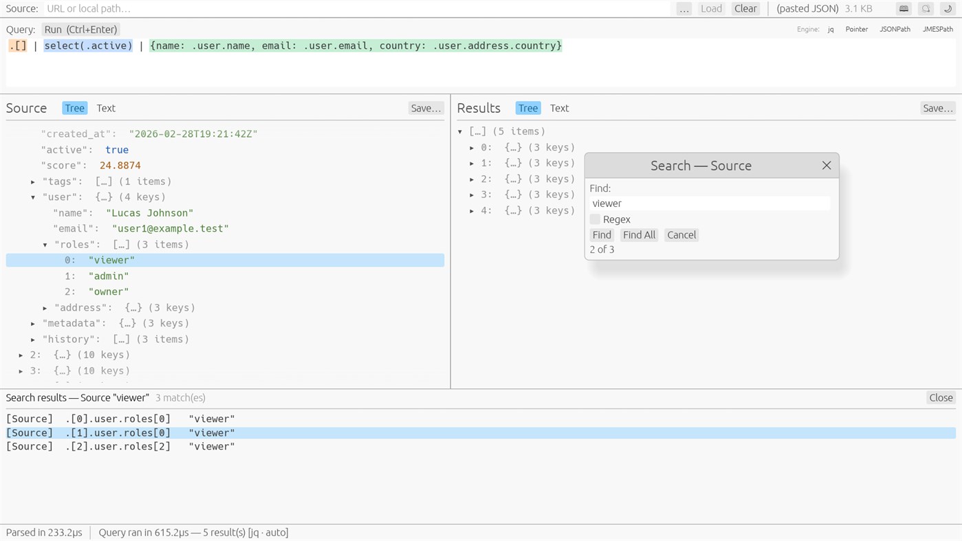Select the search result .[1].user.roles[0]
Viewport: 962px width, 541px height.
pos(481,432)
